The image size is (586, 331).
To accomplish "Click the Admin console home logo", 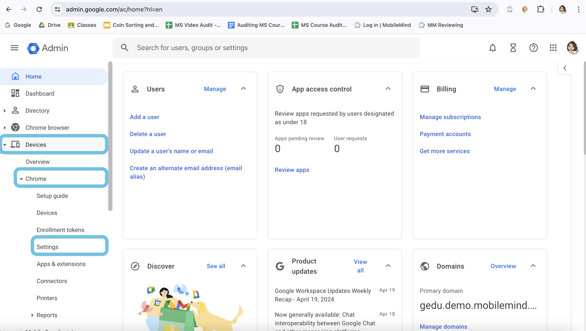I will click(x=47, y=48).
